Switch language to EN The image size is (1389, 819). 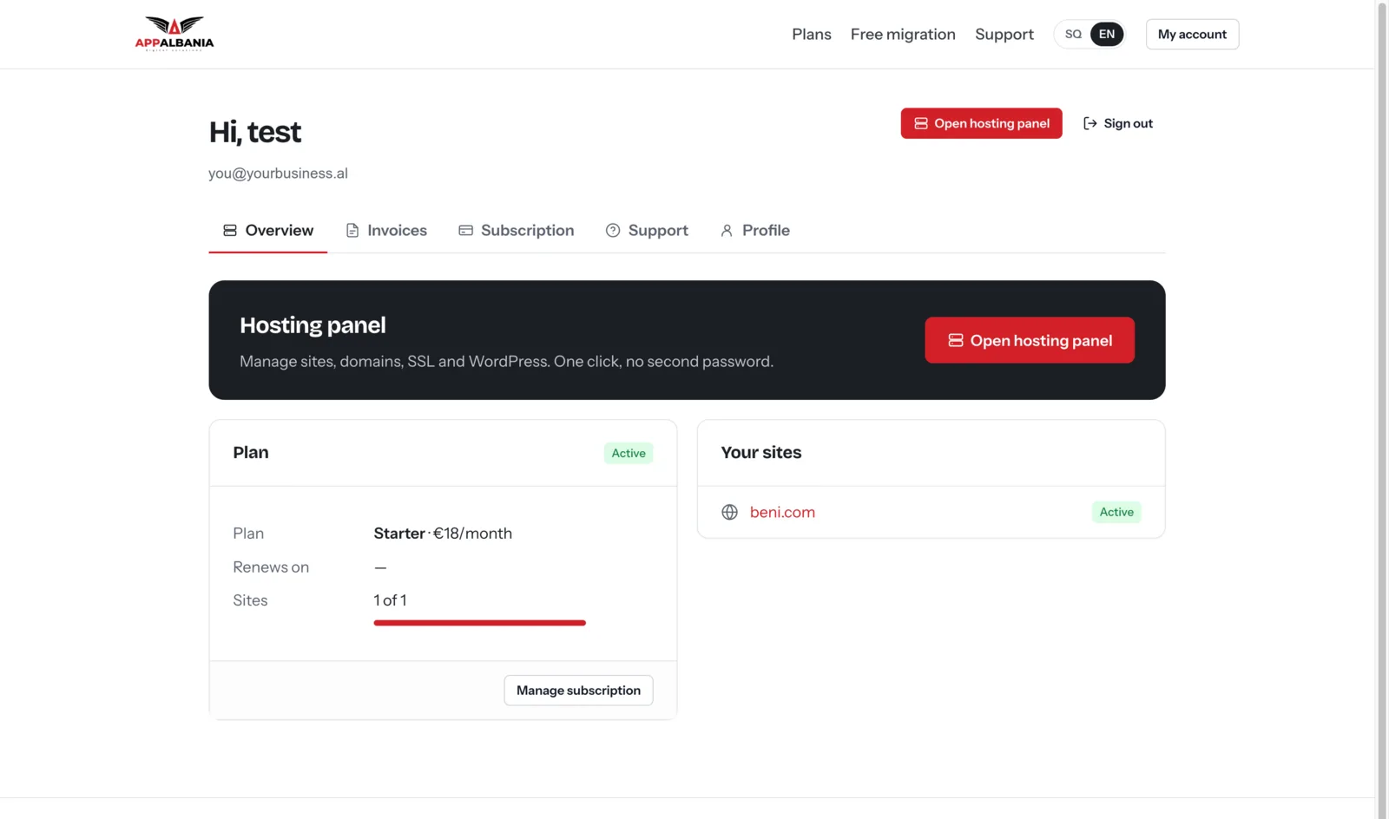click(x=1106, y=34)
